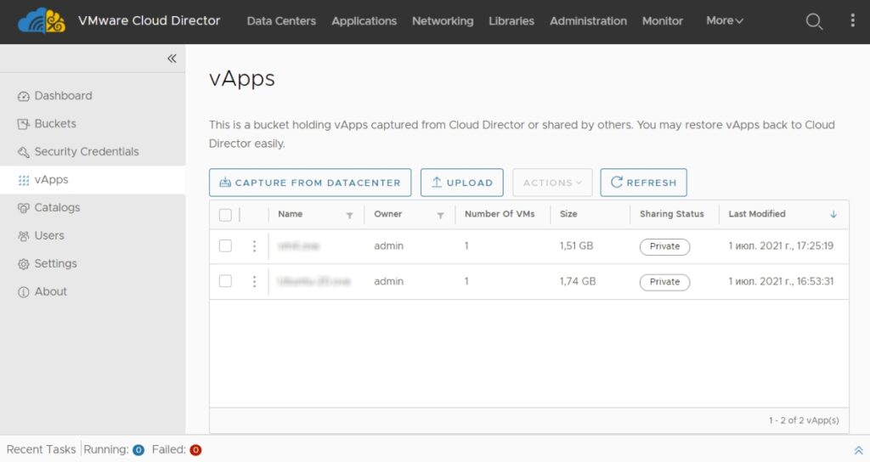
Task: Click blurred vApp name in second row
Action: click(314, 281)
